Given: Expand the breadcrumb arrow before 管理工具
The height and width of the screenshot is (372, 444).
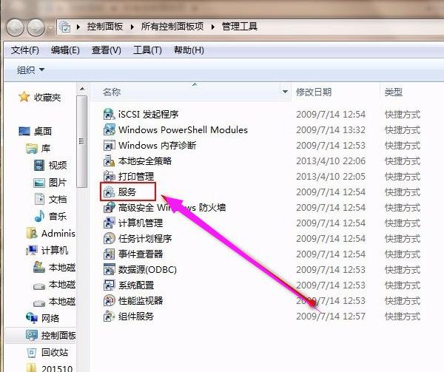Looking at the screenshot, I should [x=213, y=27].
